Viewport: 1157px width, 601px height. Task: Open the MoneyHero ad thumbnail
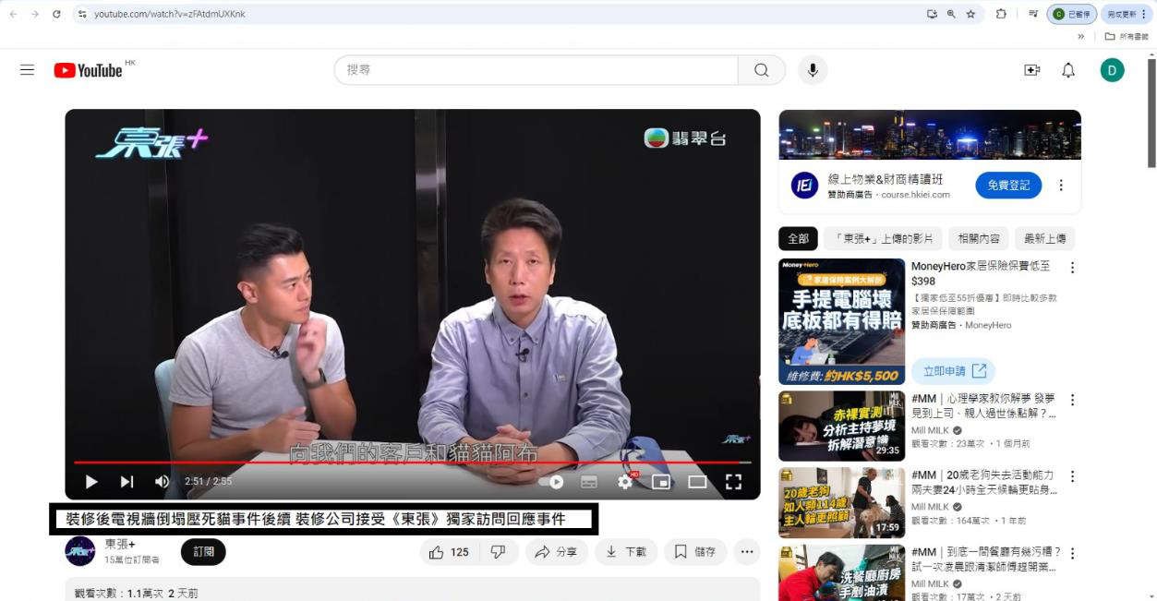pos(841,321)
